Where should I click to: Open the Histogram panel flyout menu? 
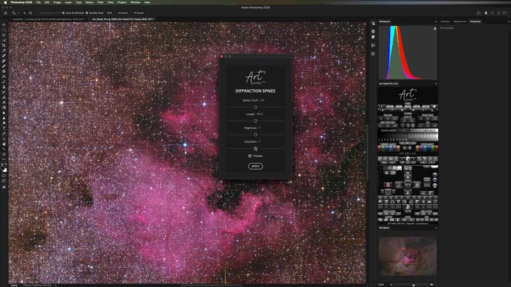pyautogui.click(x=435, y=21)
